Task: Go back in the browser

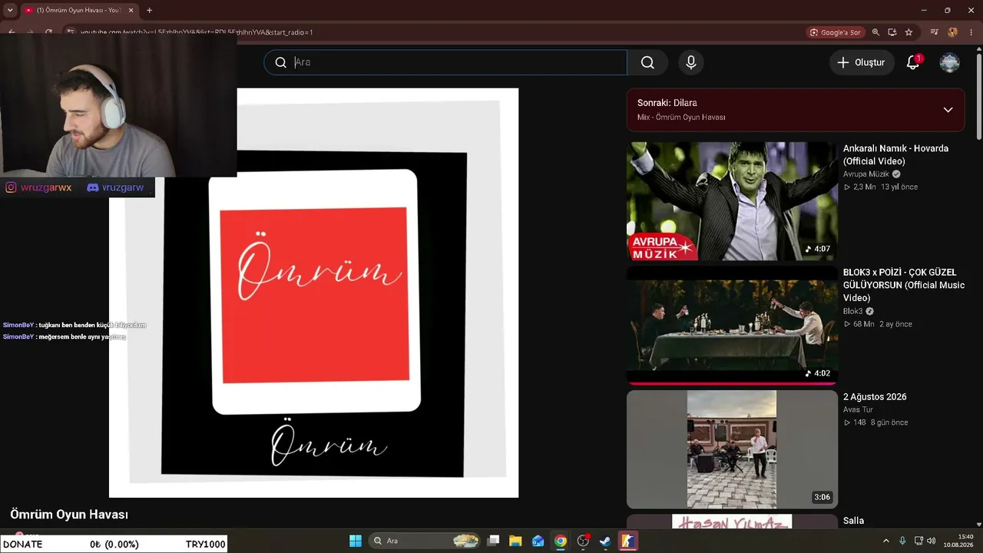Action: coord(12,32)
